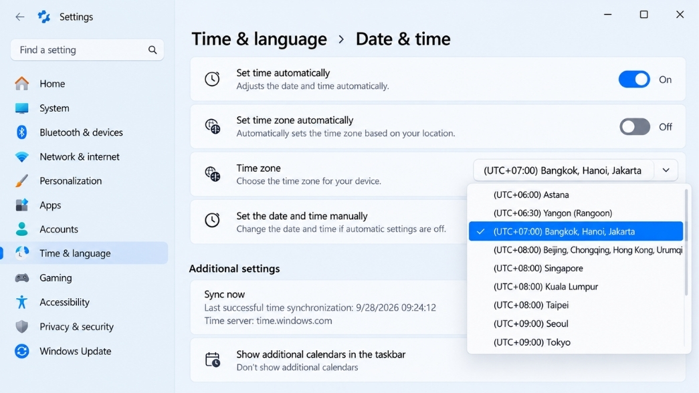The image size is (699, 393).
Task: Pick (UTC+08:00) Kuala Lumpur time zone
Action: tap(575, 287)
